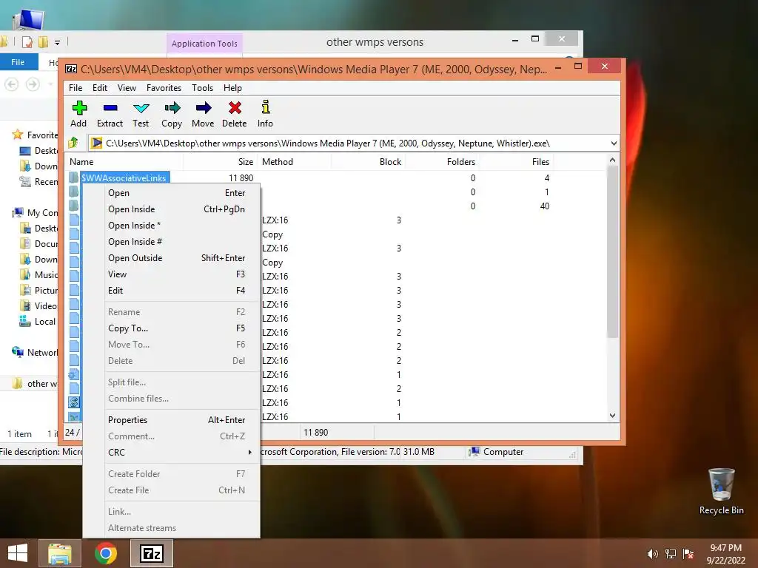Choose Open Inside # entry

[x=176, y=242]
